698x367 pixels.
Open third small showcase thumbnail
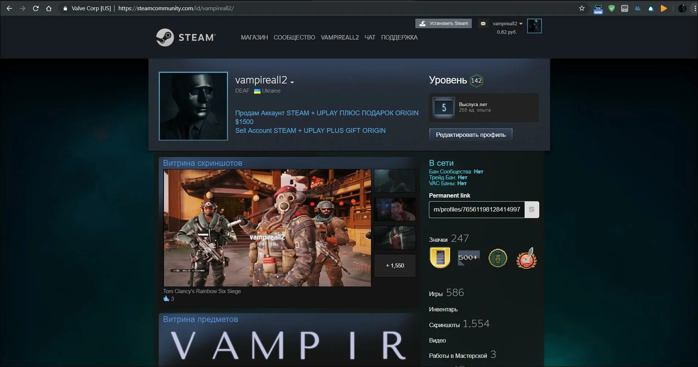pyautogui.click(x=395, y=237)
